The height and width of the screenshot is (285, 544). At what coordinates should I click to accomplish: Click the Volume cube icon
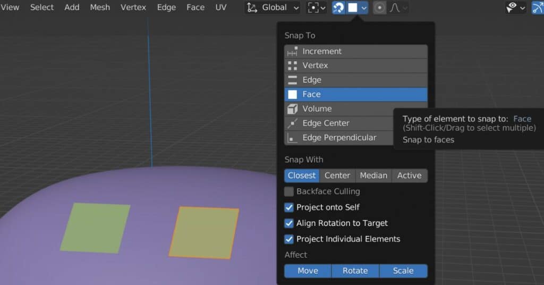(293, 108)
